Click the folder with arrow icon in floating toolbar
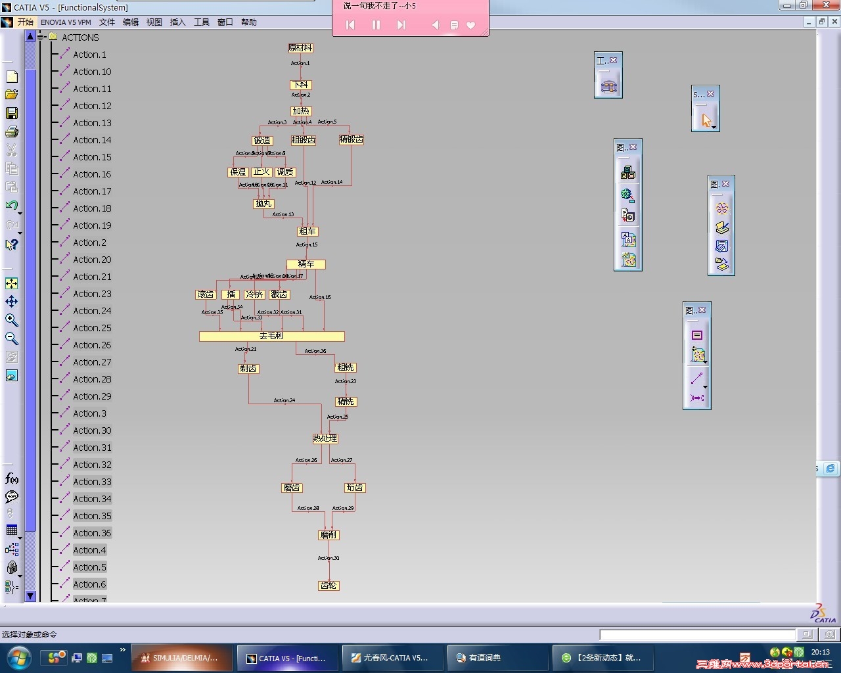The height and width of the screenshot is (673, 841). tap(722, 264)
